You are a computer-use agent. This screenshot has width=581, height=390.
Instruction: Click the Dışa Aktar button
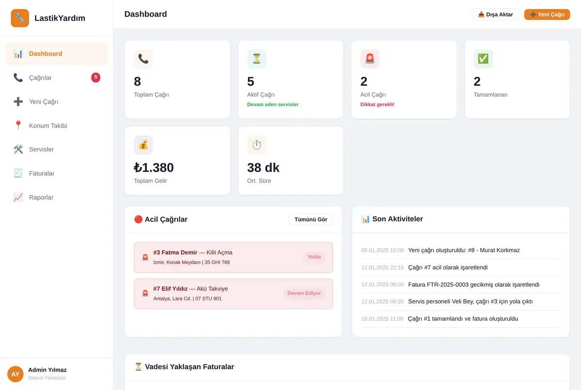(495, 15)
